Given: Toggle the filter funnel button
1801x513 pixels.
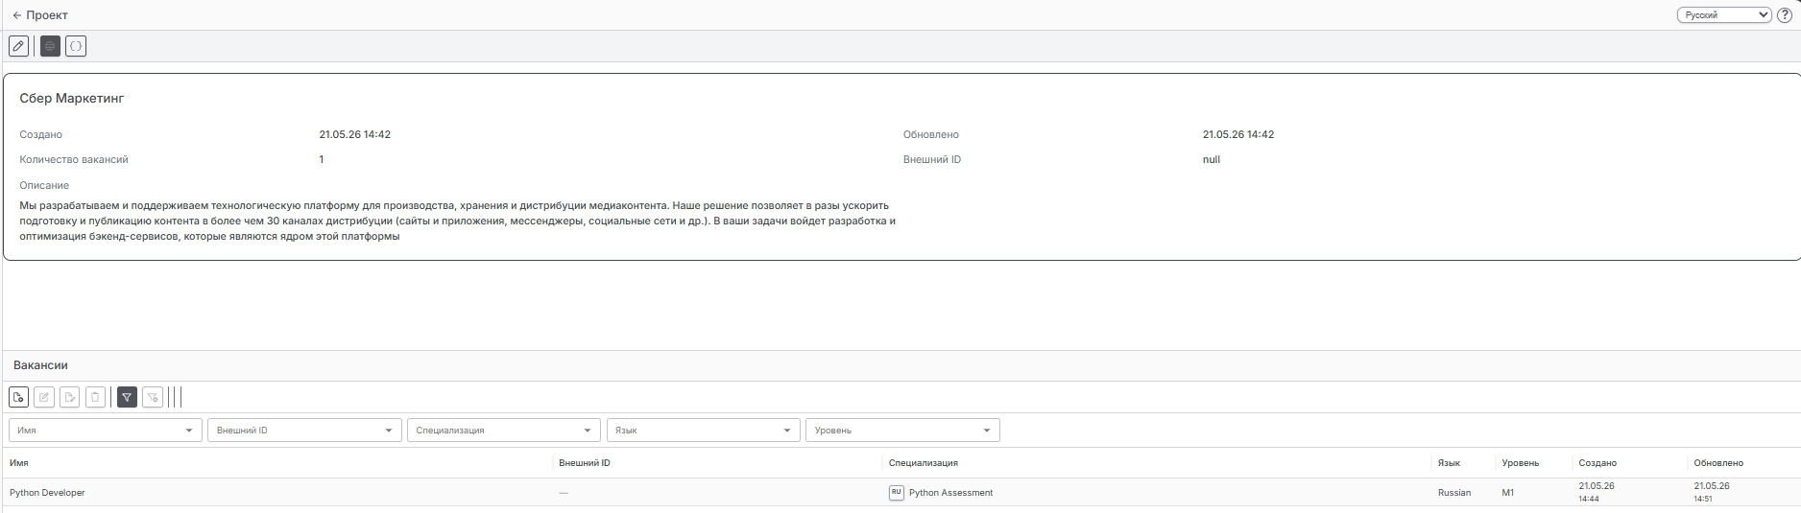Looking at the screenshot, I should click(127, 397).
